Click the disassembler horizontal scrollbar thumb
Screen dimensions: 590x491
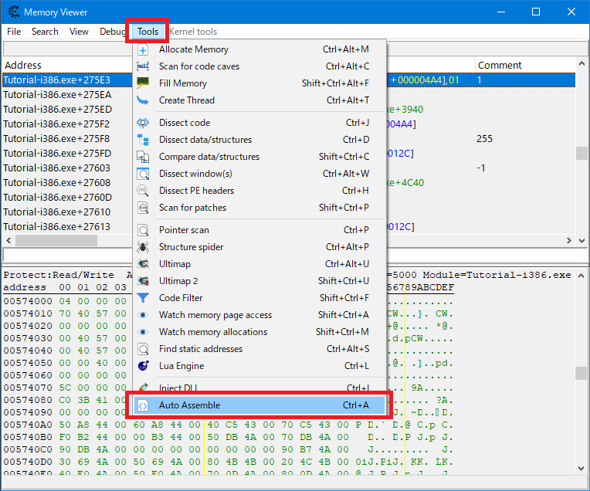[56, 240]
